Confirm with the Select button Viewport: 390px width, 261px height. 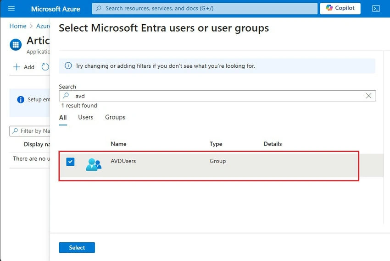tap(77, 248)
